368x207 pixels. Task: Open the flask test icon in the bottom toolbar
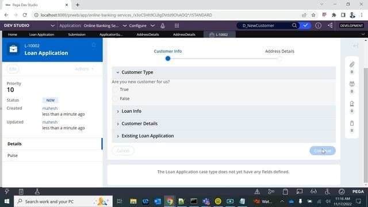click(x=37, y=191)
